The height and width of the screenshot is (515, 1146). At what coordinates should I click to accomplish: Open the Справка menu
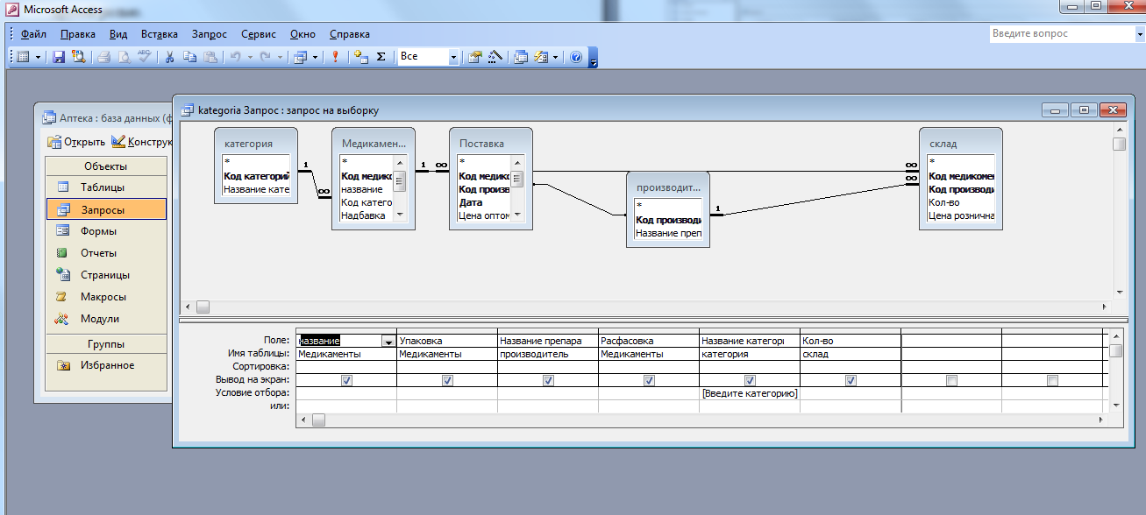pyautogui.click(x=349, y=34)
